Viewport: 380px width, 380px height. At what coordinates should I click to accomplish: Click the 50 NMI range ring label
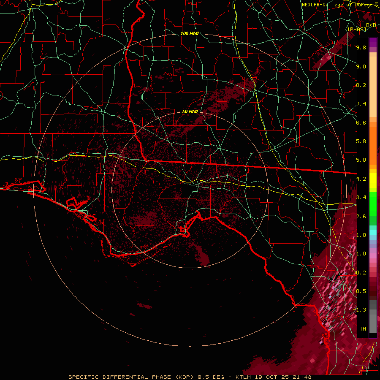pos(190,111)
